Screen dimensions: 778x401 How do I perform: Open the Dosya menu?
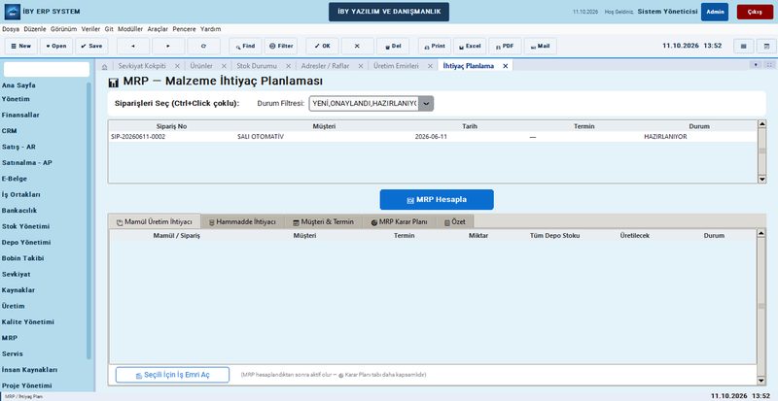[11, 29]
